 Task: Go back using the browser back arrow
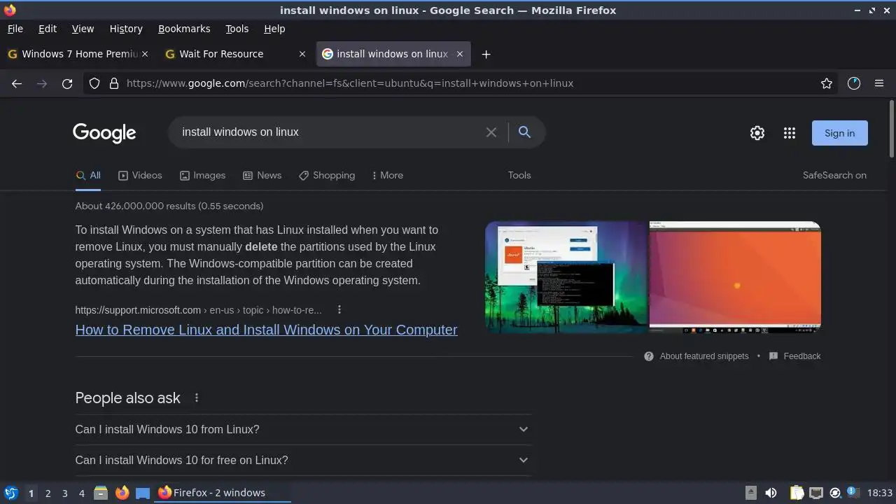click(x=17, y=83)
